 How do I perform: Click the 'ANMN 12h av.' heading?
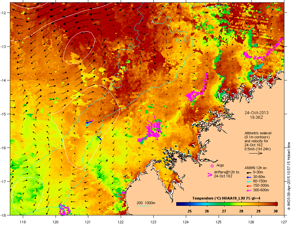pyautogui.click(x=256, y=168)
